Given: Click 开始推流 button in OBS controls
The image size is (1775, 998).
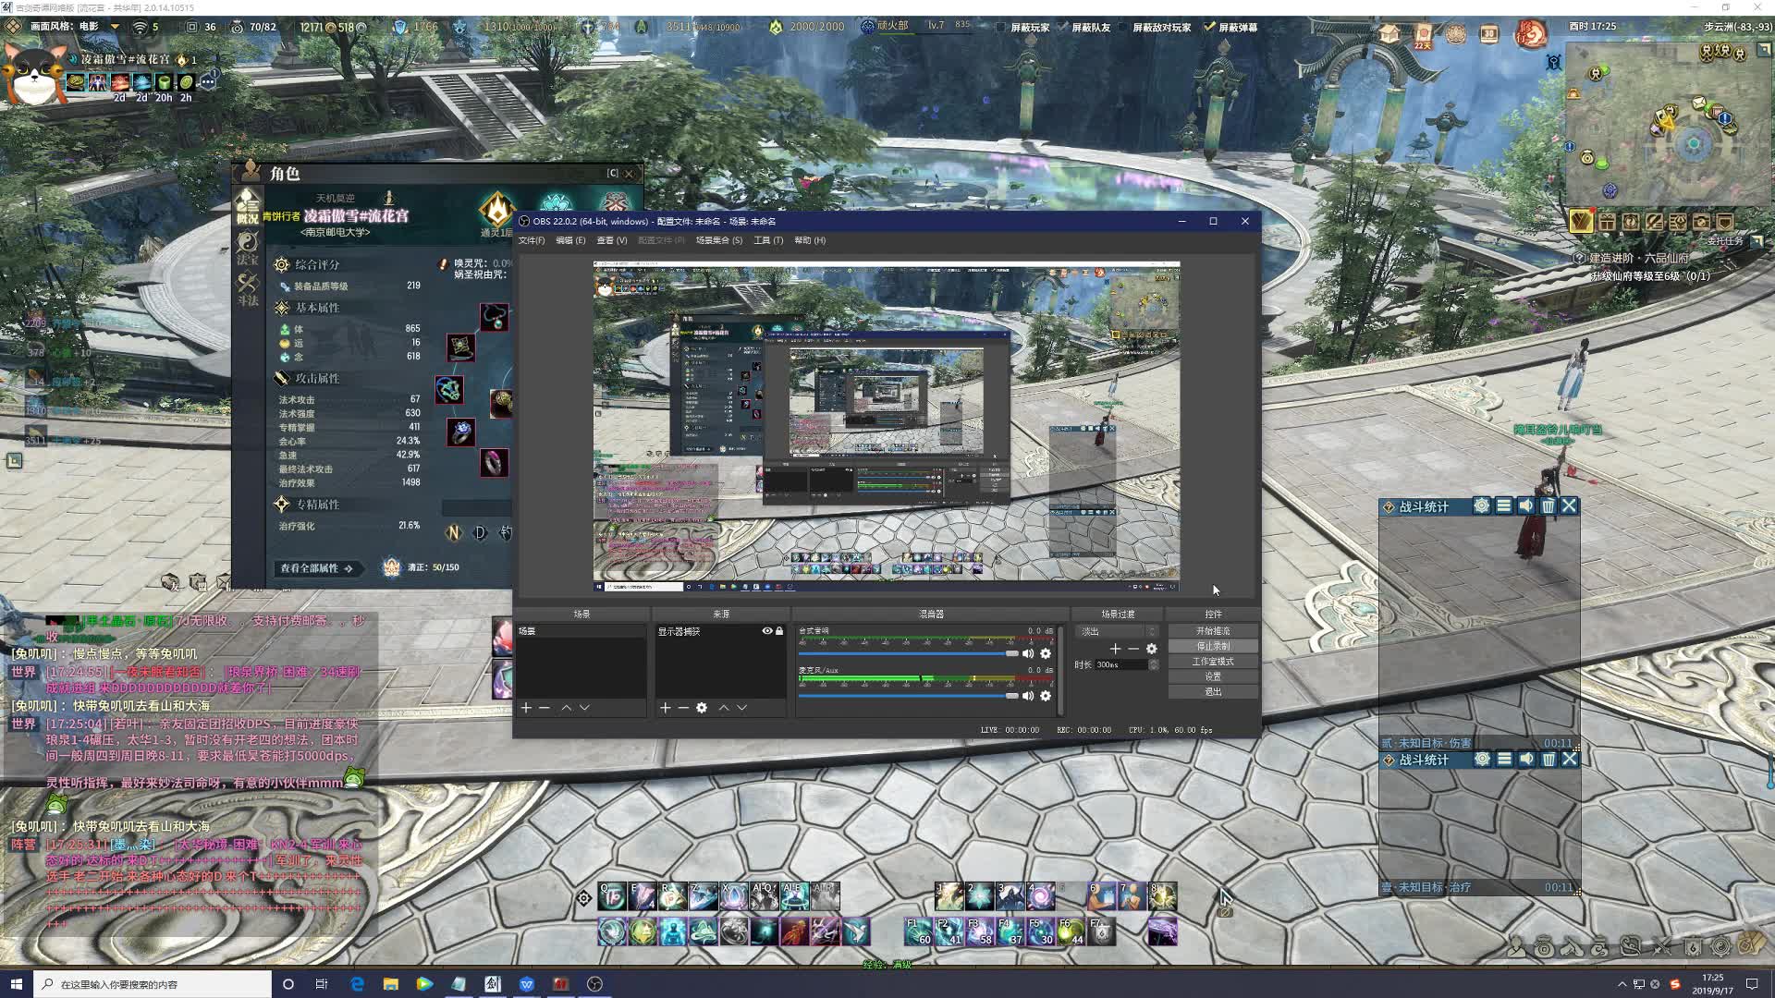Looking at the screenshot, I should (x=1213, y=631).
